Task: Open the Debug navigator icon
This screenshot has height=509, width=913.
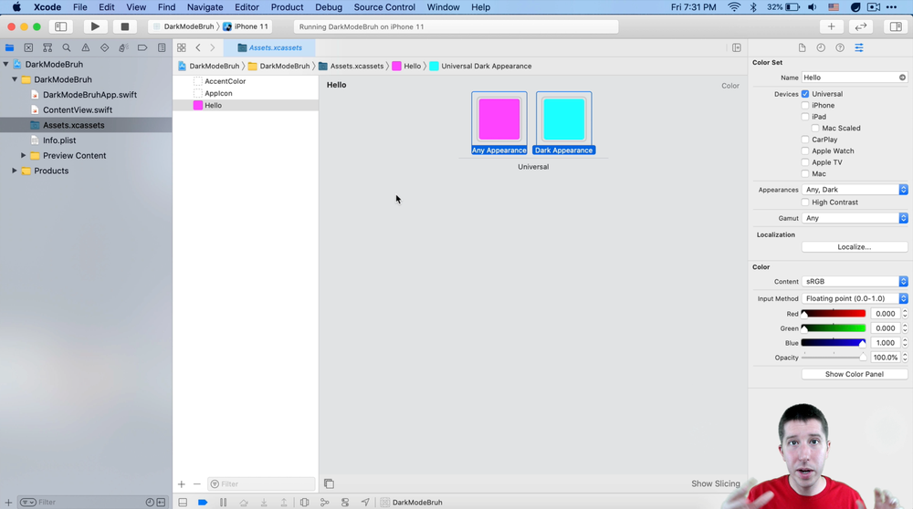Action: tap(123, 47)
